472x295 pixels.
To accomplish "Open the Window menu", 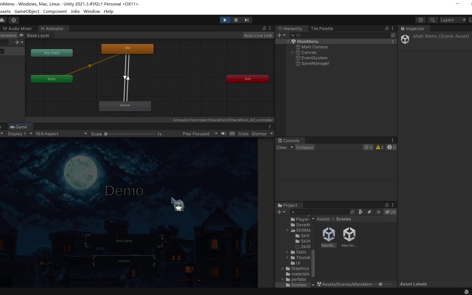I will coord(92,11).
